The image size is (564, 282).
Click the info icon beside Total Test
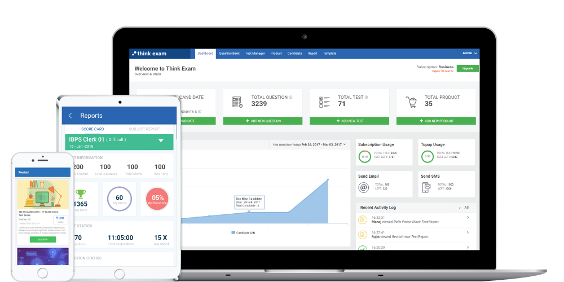[367, 97]
